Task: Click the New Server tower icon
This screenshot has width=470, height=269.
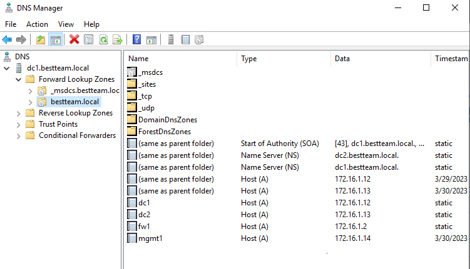Action: pos(171,39)
